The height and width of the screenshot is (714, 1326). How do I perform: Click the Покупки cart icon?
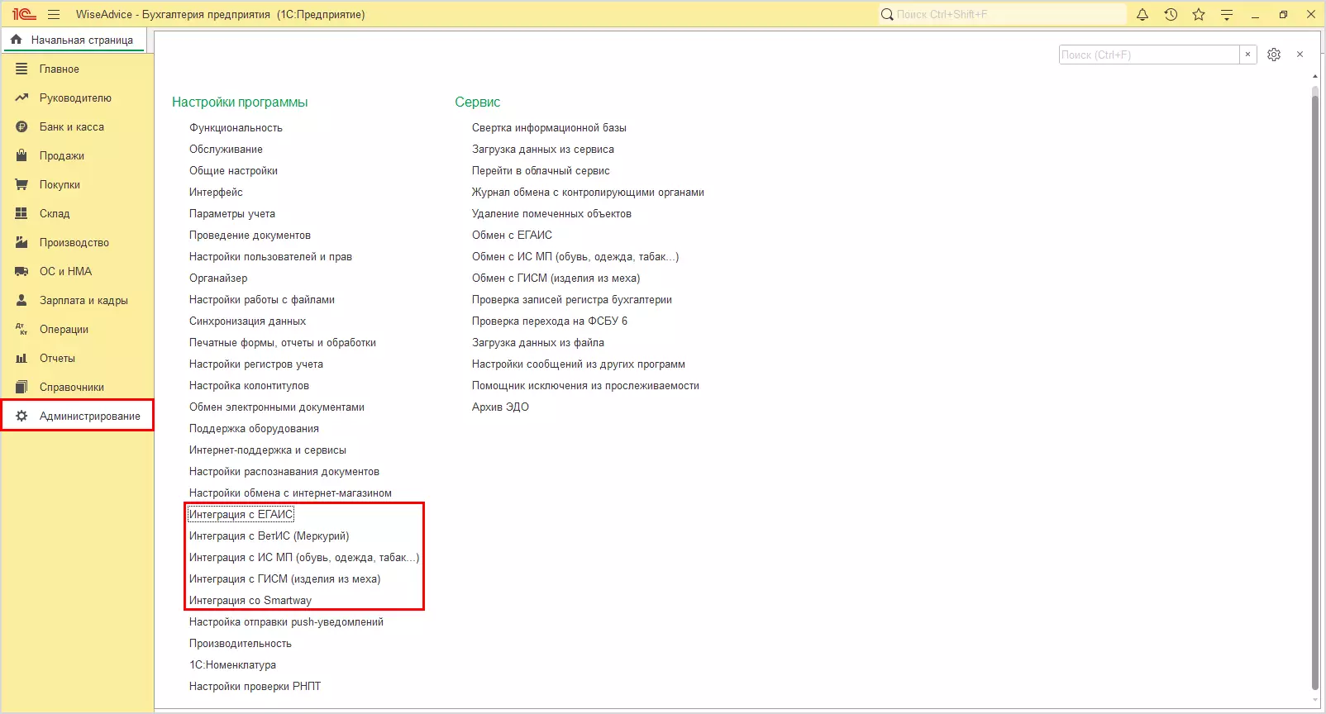[x=21, y=185]
